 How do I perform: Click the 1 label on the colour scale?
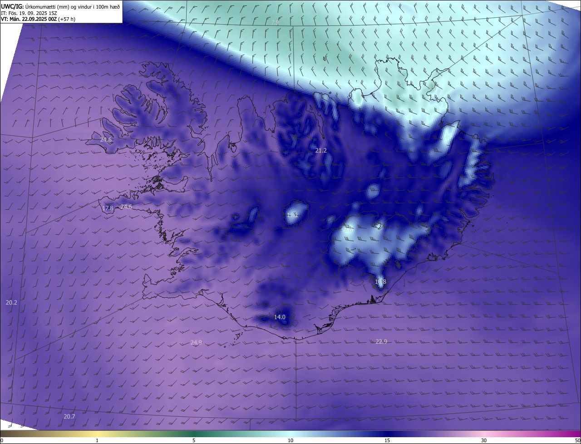pyautogui.click(x=97, y=440)
